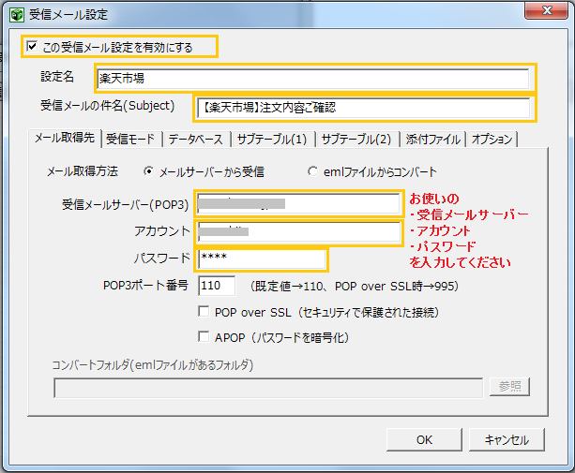Click the 受信メールの件名(Subject) field
575x473 pixels.
click(363, 108)
